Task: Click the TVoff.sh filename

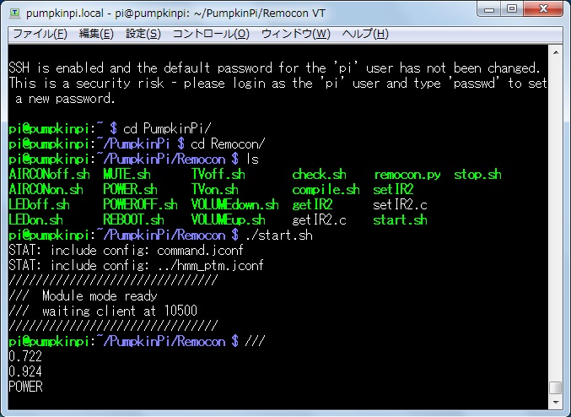Action: coord(218,174)
